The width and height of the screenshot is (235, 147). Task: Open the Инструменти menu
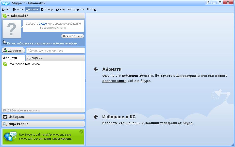click(x=76, y=9)
